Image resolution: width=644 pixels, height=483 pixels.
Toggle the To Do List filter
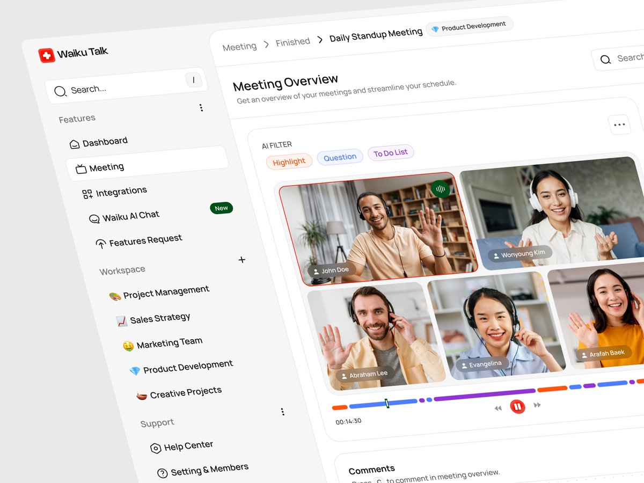[x=391, y=152]
